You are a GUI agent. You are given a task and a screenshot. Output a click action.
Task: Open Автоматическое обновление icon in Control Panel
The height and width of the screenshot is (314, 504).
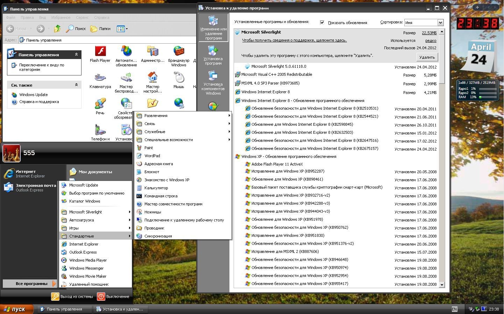126,56
